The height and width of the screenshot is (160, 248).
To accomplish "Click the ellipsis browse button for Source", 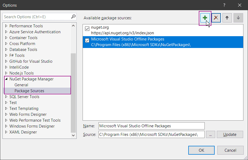I will (x=210, y=135).
